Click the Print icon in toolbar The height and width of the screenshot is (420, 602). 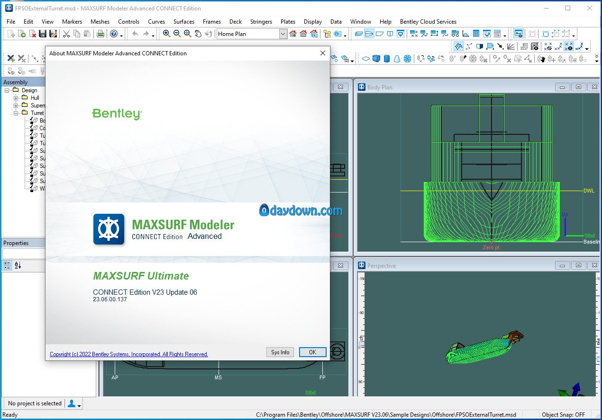click(100, 34)
